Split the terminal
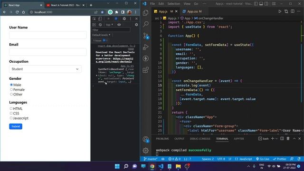 282,138
